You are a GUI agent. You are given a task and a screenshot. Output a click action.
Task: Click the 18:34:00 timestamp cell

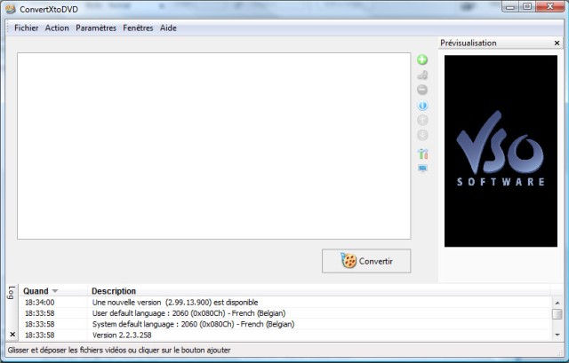tap(39, 302)
